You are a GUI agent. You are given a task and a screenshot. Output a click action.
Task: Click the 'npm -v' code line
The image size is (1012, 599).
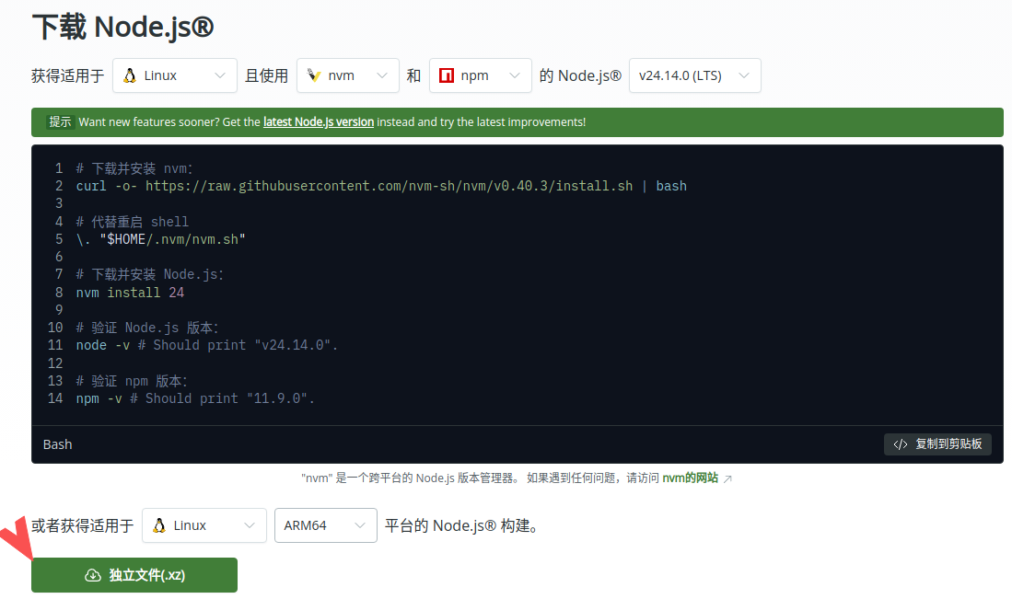[x=195, y=398]
